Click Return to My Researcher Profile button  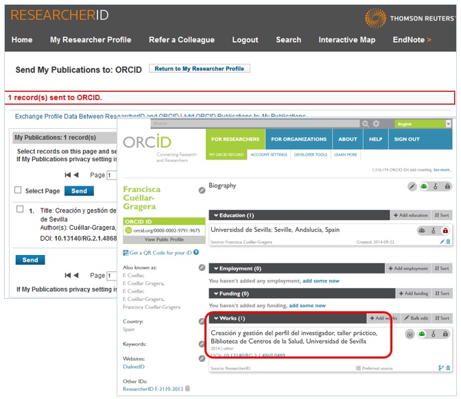pyautogui.click(x=200, y=69)
